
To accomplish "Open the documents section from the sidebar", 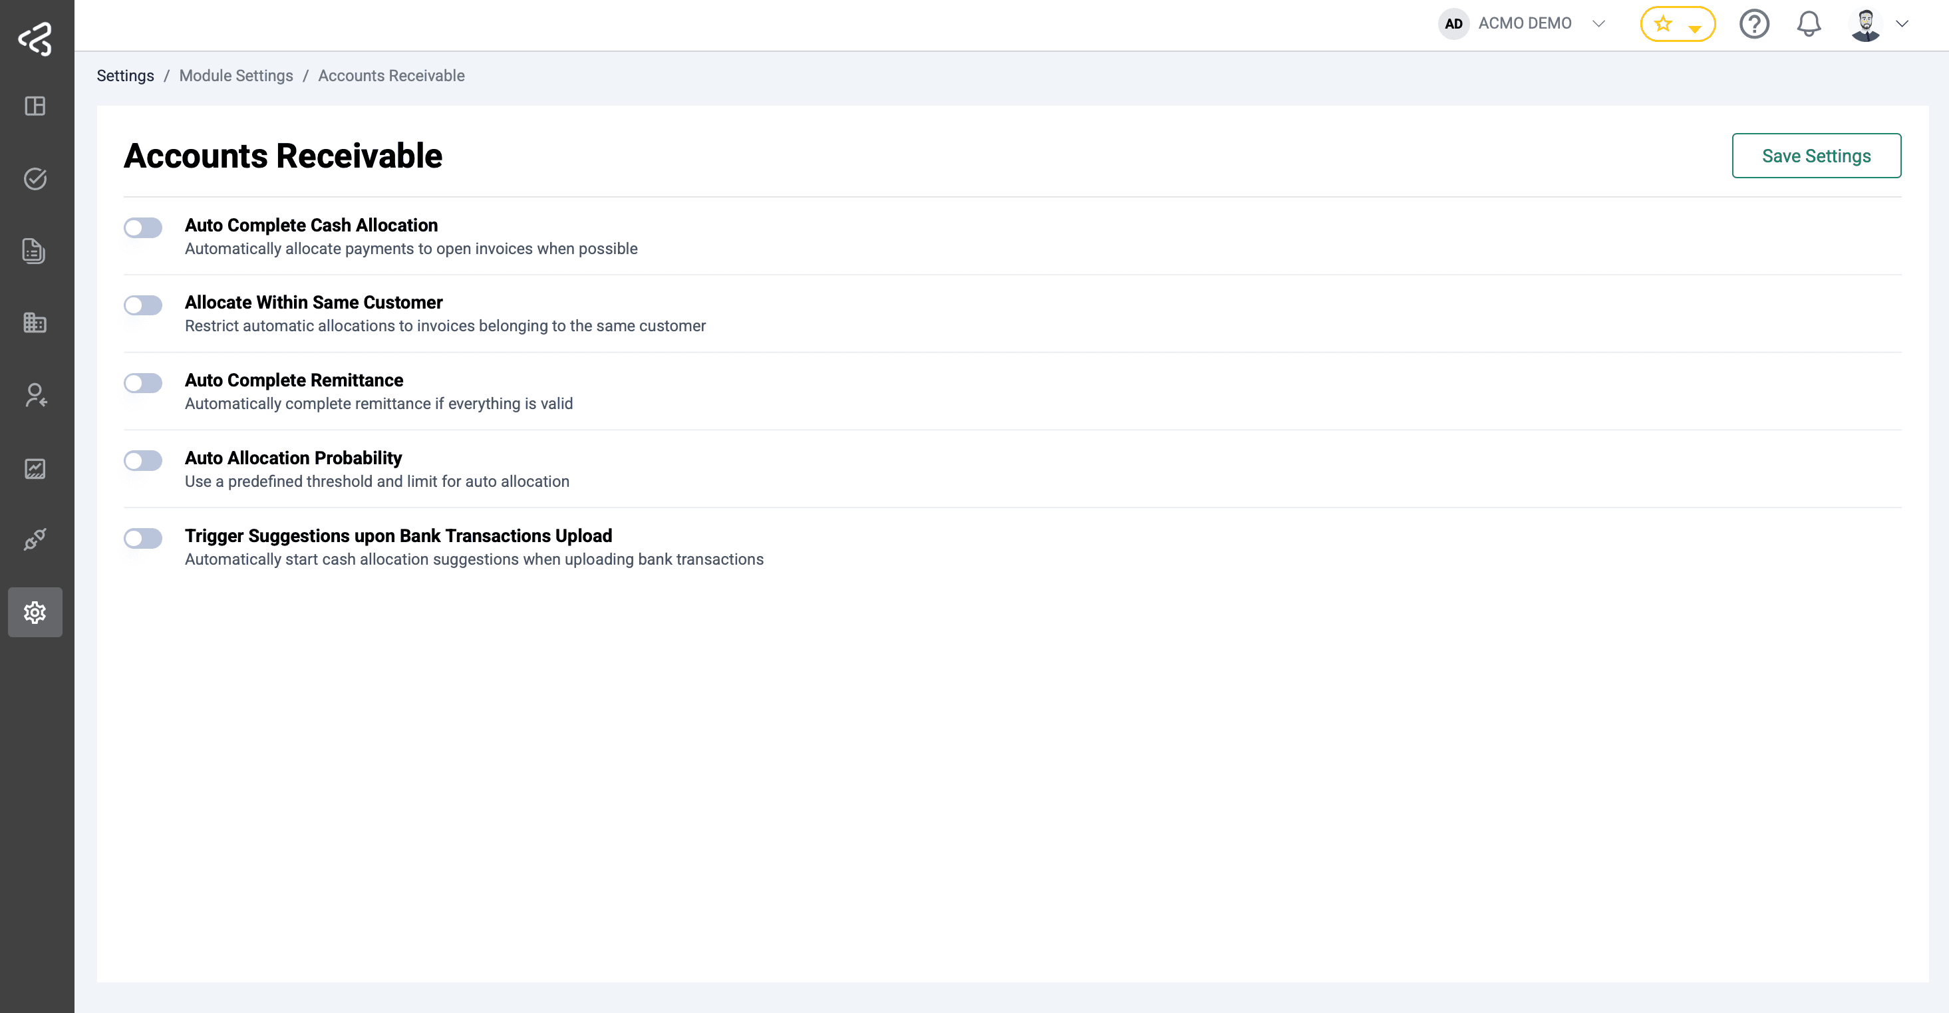I will click(35, 250).
